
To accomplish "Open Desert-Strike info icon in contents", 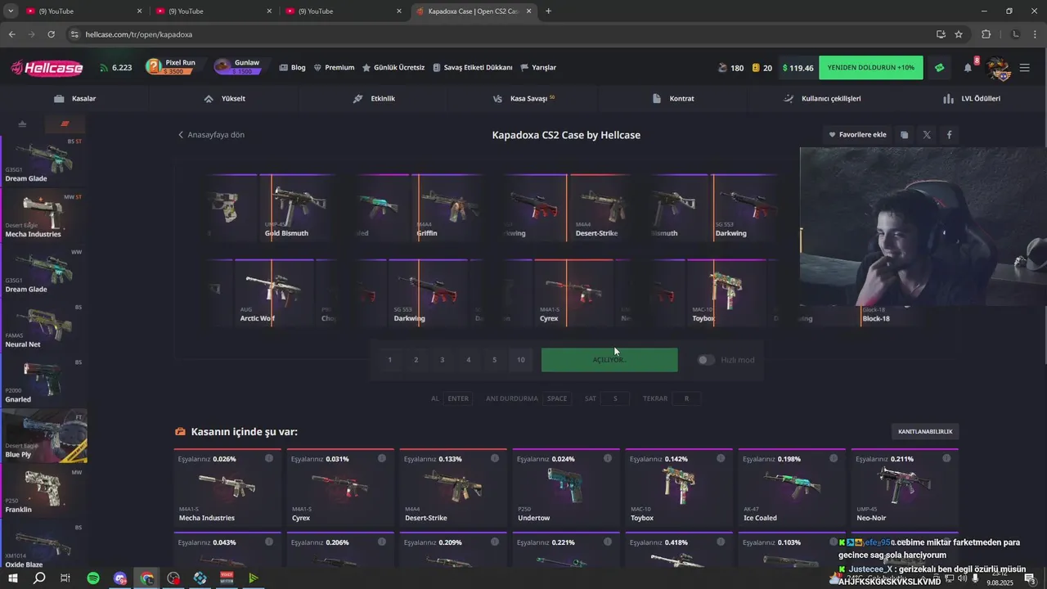I will click(x=495, y=459).
